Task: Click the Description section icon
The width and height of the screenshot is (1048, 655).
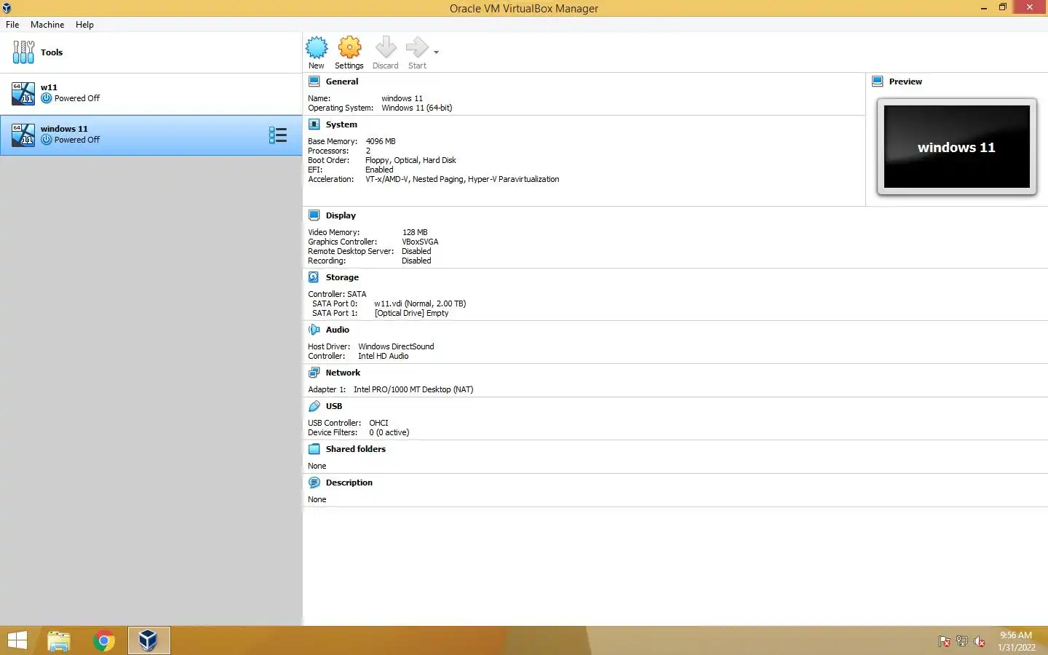Action: click(x=314, y=483)
